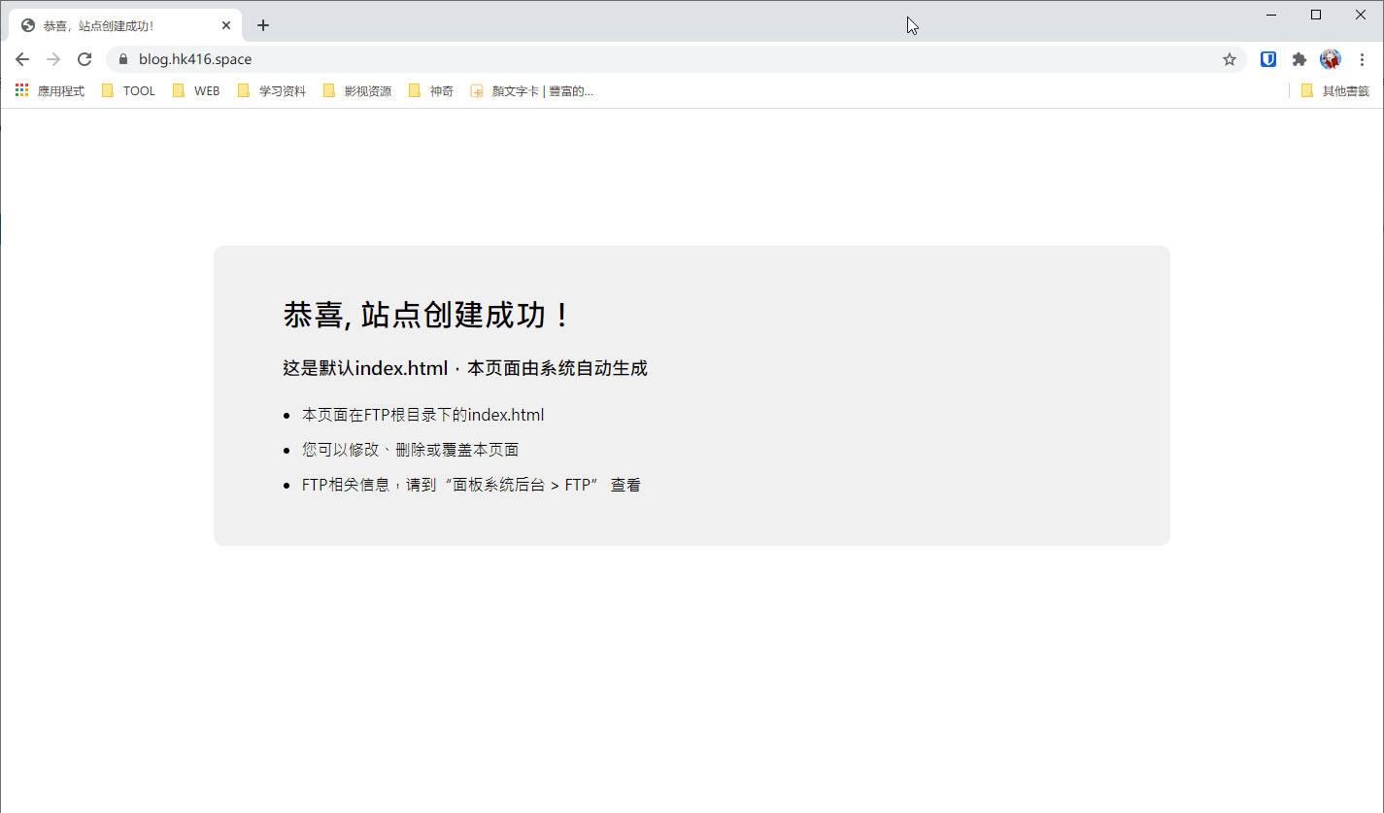Click the text 这是默认index.html，本页面由系统自动生成
The image size is (1384, 813).
coord(465,368)
